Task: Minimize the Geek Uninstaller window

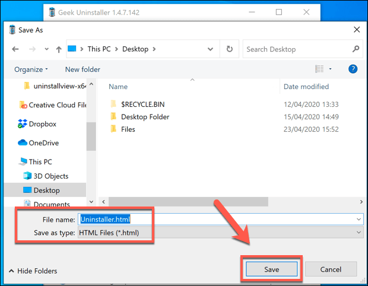Action: (x=252, y=12)
